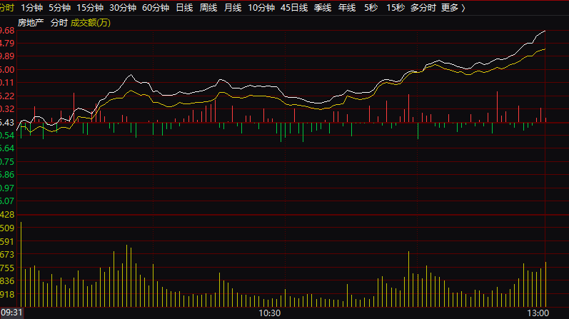Switch to the 15秒 period
Viewport: 569px width, 319px height.
395,8
